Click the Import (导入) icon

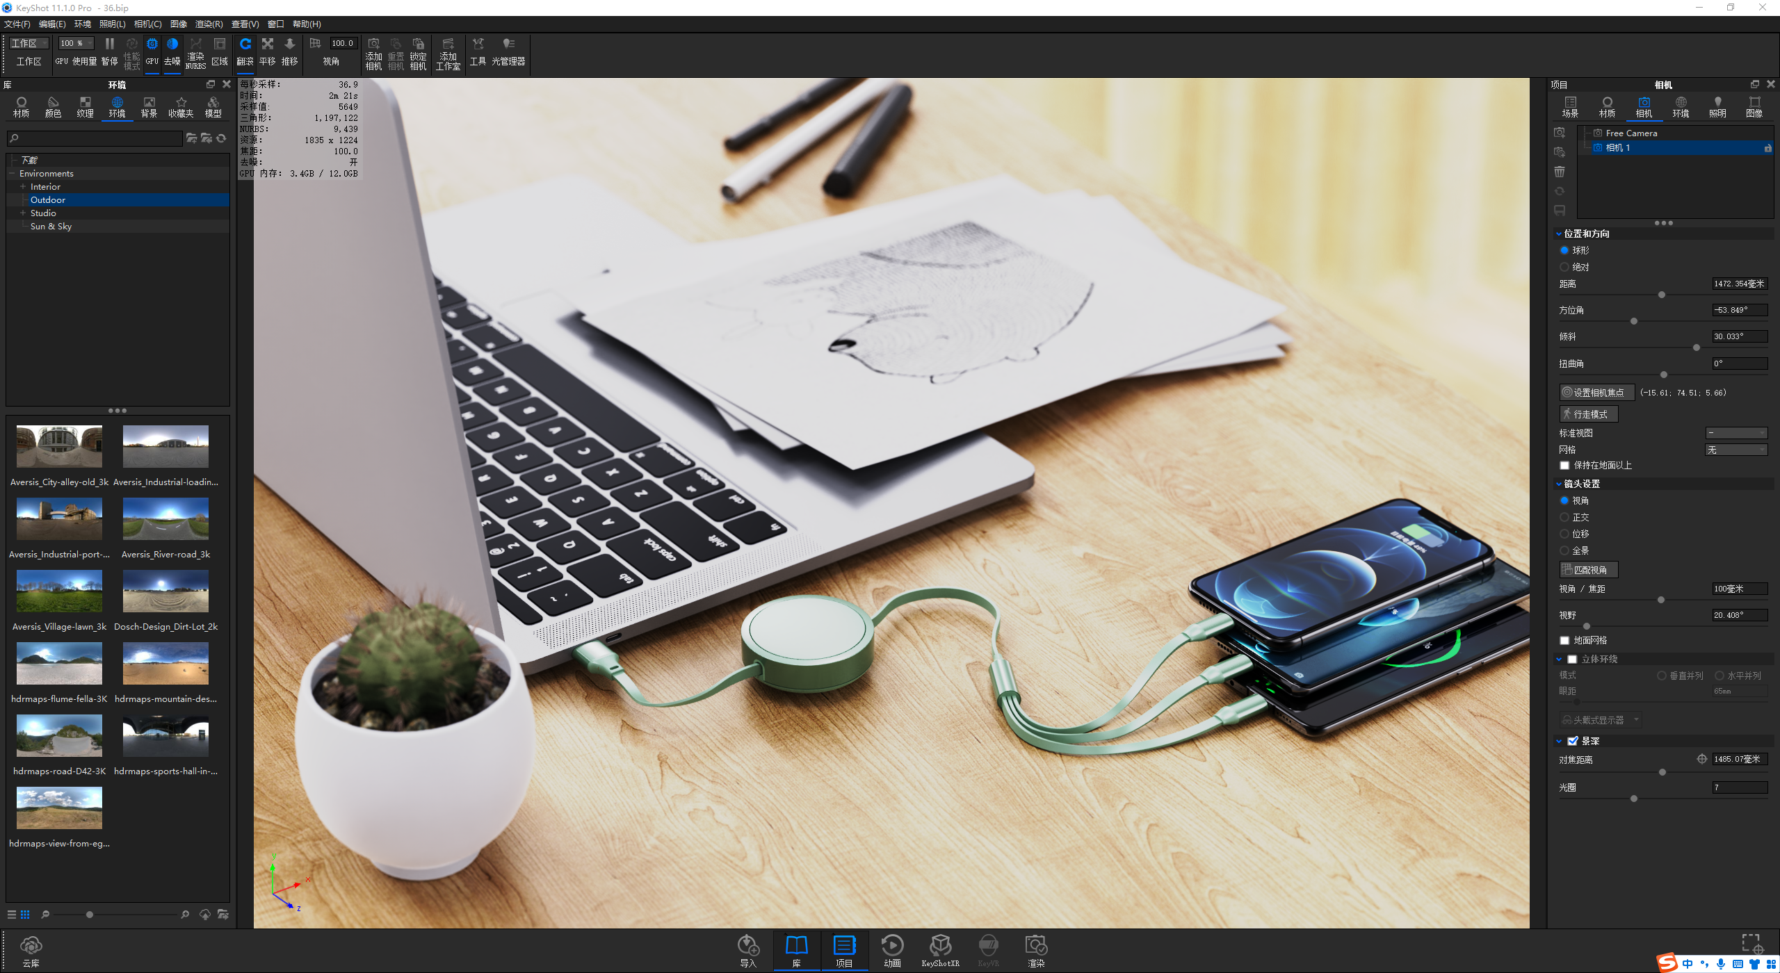coord(748,951)
